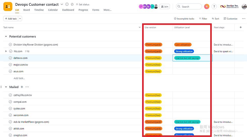Open Mailed section more actions ellipsis

(27, 87)
